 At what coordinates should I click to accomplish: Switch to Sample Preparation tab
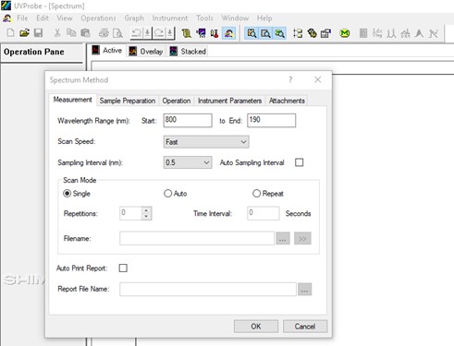coord(128,101)
